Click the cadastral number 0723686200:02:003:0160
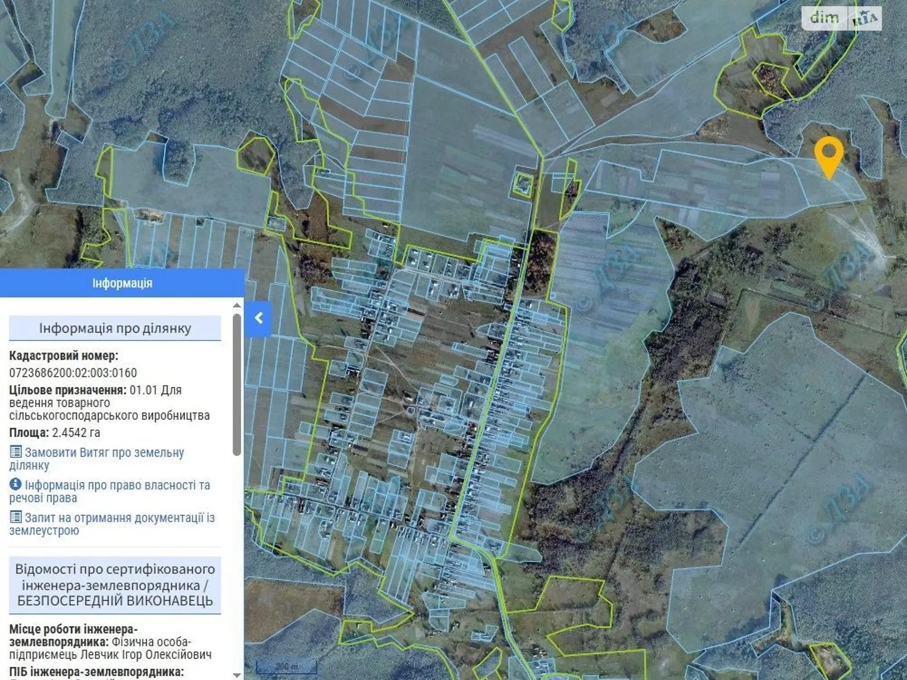Screen dimensions: 907x680 coord(73,372)
